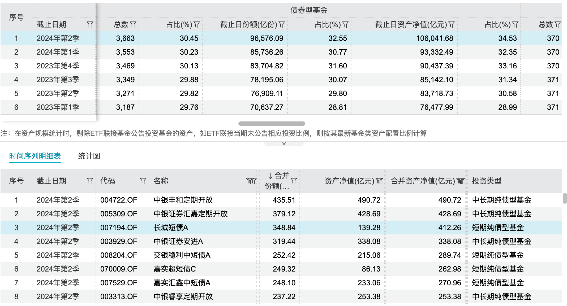Image resolution: width=567 pixels, height=306 pixels.
Task: Open the 截止日资产净值(亿元) filter icon
Action: pos(451,24)
